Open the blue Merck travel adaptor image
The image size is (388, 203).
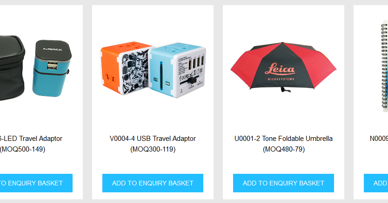tap(52, 68)
